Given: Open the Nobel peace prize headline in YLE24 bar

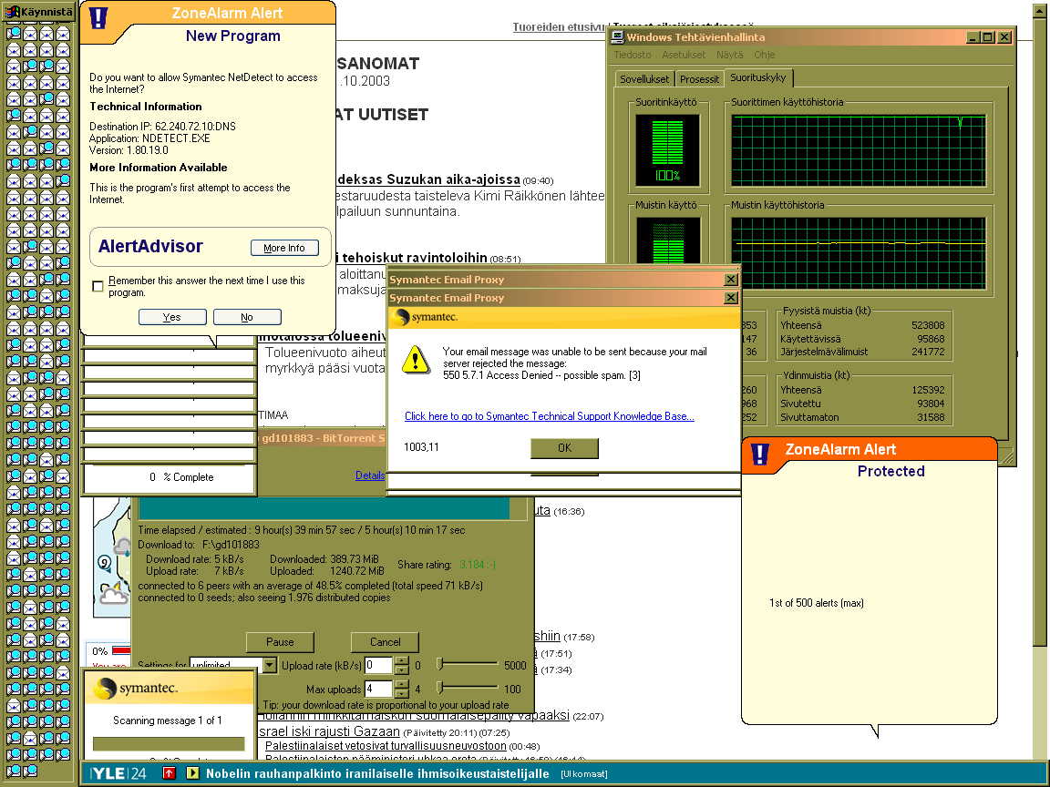Looking at the screenshot, I should (377, 773).
